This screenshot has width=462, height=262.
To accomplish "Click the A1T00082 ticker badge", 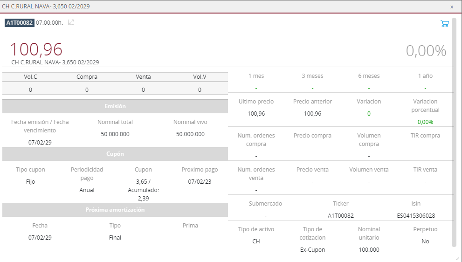I will click(20, 23).
